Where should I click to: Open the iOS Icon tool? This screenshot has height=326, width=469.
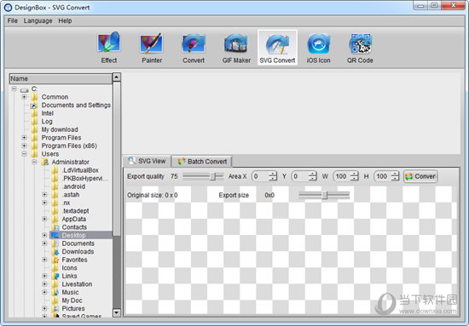tap(319, 48)
